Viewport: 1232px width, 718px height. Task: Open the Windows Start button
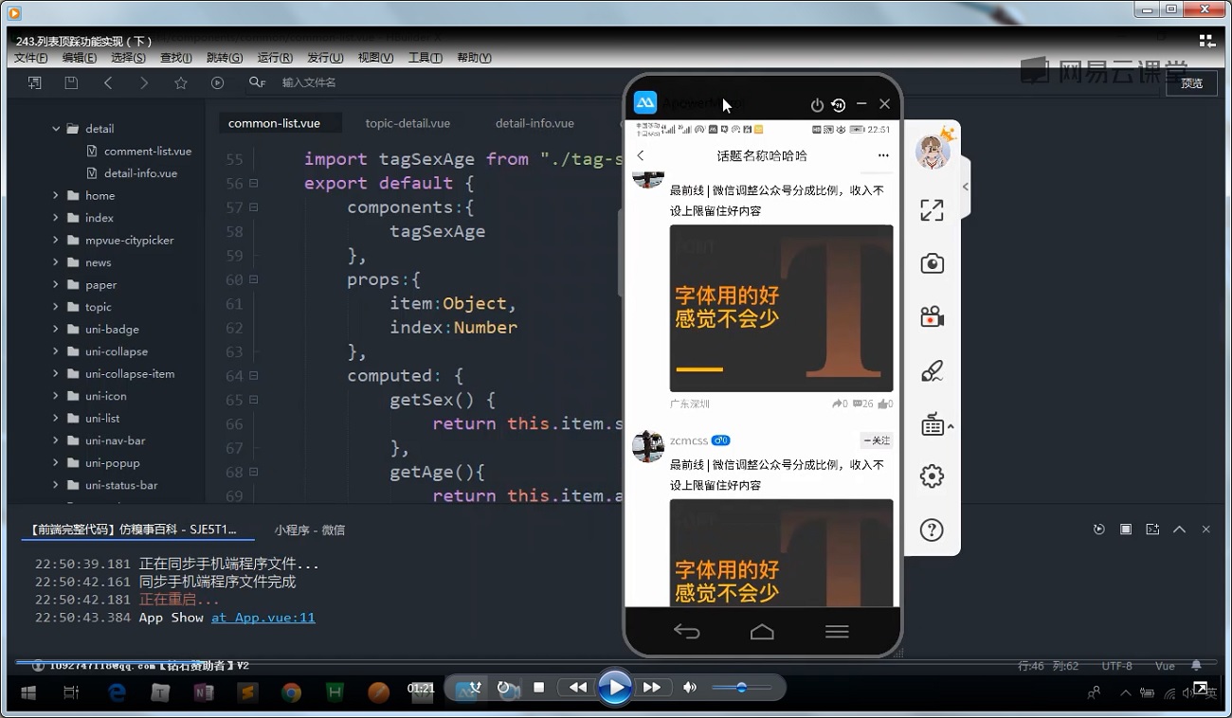[x=28, y=693]
